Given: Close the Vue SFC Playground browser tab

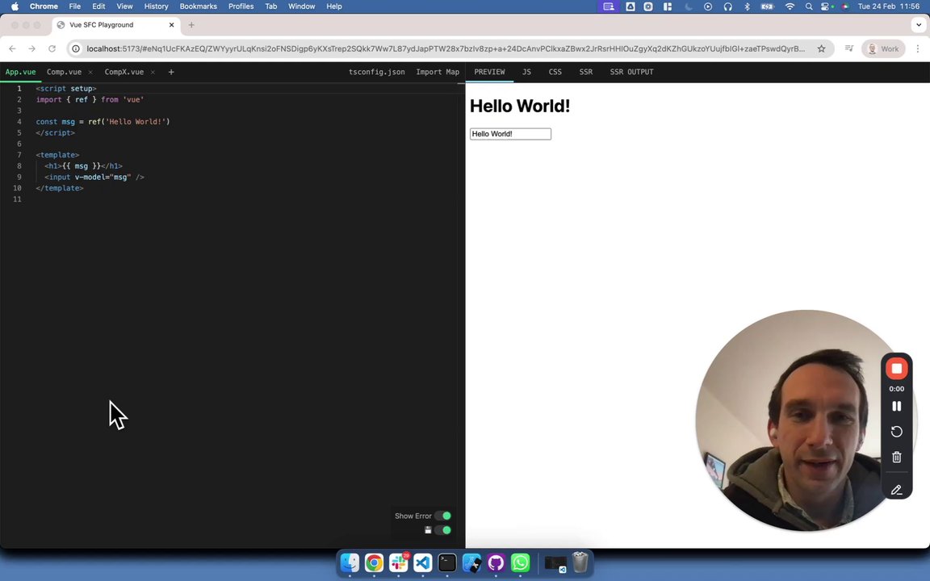Looking at the screenshot, I should point(171,25).
